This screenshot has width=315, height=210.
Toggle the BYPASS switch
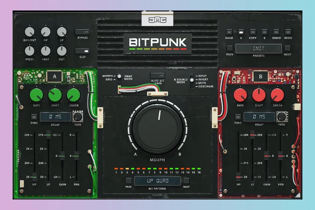coord(82,32)
